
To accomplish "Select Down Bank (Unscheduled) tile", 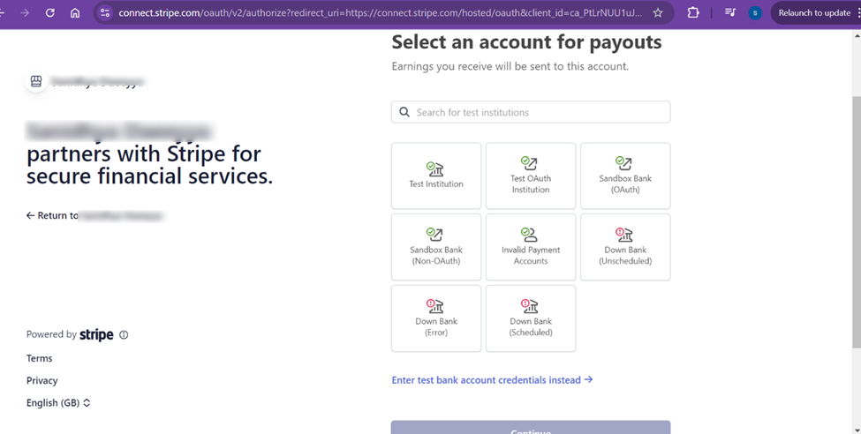I will click(x=625, y=247).
